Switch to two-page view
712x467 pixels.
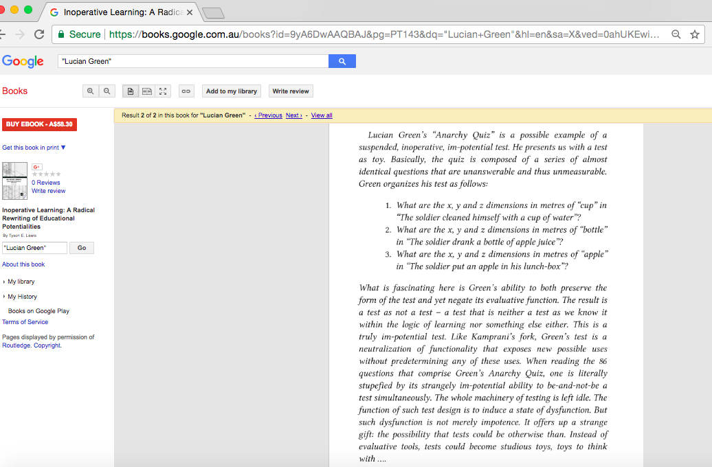click(x=146, y=91)
